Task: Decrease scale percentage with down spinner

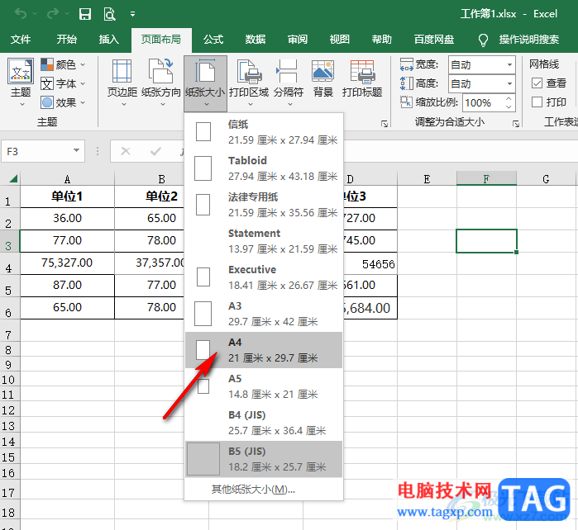Action: coord(509,107)
